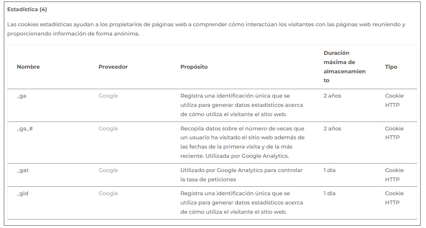This screenshot has height=228, width=426.
Task: Click the 2 años duration for _ga
Action: pos(332,96)
